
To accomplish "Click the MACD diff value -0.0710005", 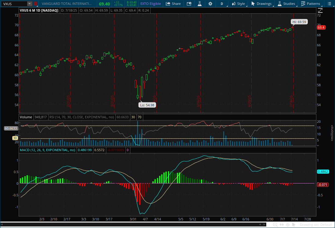I will tap(115, 150).
